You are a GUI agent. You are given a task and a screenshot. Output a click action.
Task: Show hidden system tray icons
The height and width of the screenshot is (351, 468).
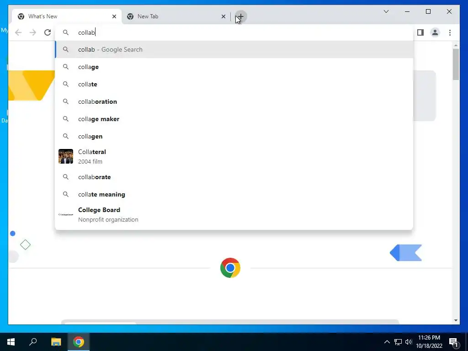(387, 342)
